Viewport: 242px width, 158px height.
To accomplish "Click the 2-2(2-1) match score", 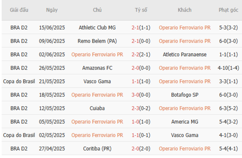I will [x=141, y=54].
